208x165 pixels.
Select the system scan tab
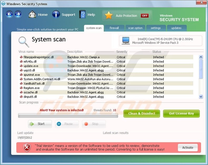[x=94, y=28]
